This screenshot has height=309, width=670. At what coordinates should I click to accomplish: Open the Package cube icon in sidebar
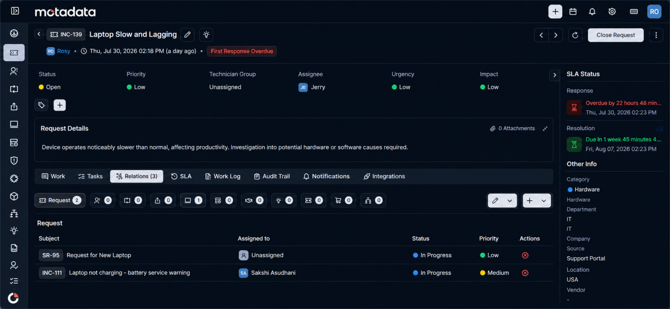pyautogui.click(x=14, y=196)
